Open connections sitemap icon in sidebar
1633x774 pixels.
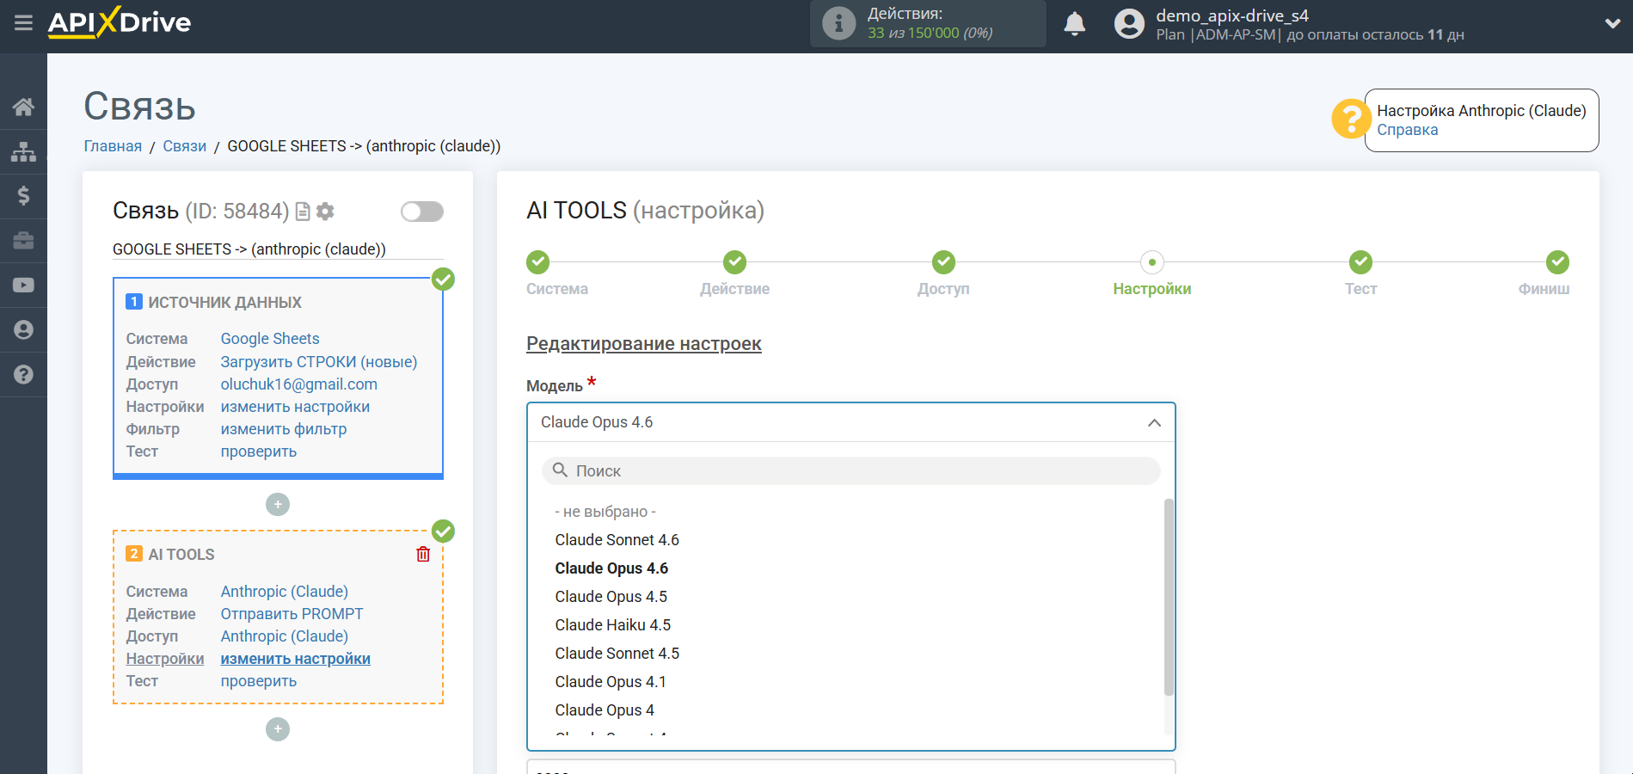pos(23,151)
